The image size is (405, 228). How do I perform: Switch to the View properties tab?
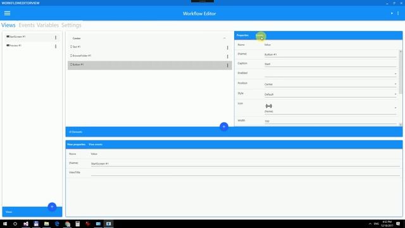[76, 144]
